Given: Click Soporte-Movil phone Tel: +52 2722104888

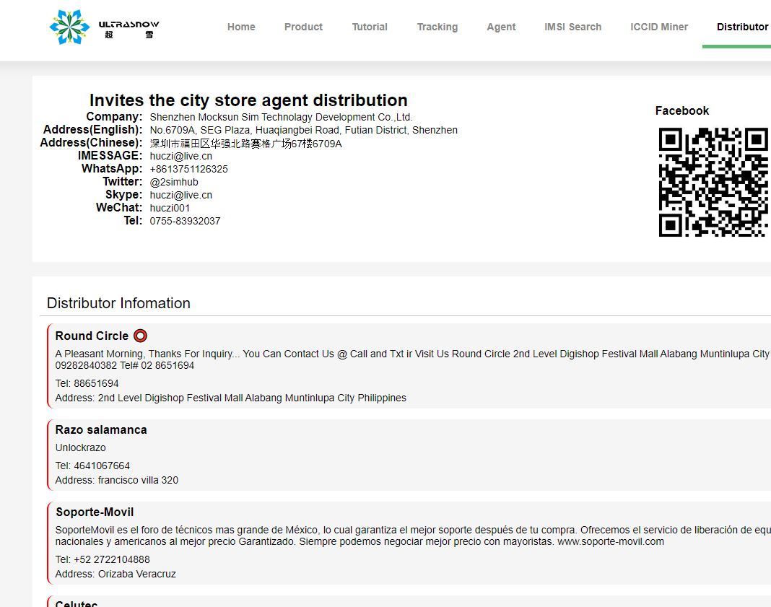Looking at the screenshot, I should (103, 559).
